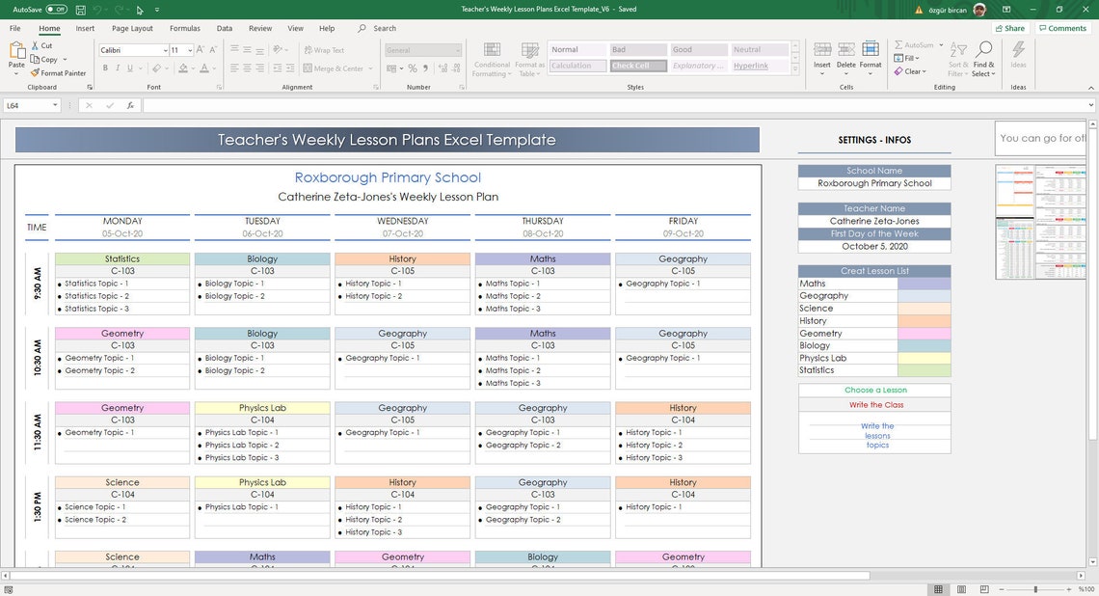Activate the AutoSum function
The height and width of the screenshot is (596, 1099).
coord(916,44)
